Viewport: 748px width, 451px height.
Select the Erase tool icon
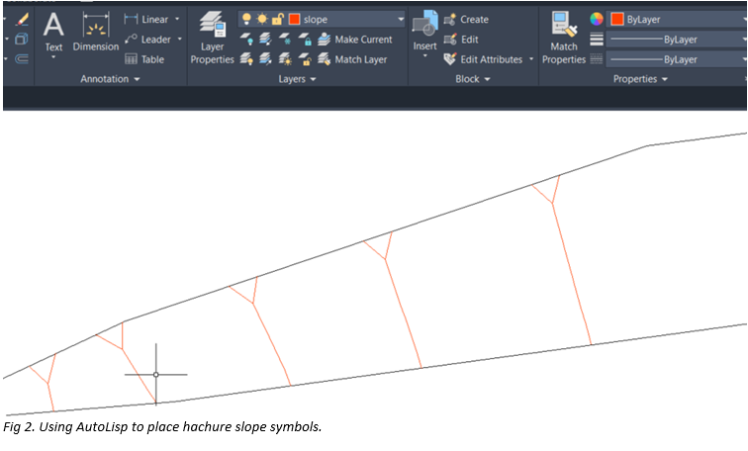tap(22, 20)
